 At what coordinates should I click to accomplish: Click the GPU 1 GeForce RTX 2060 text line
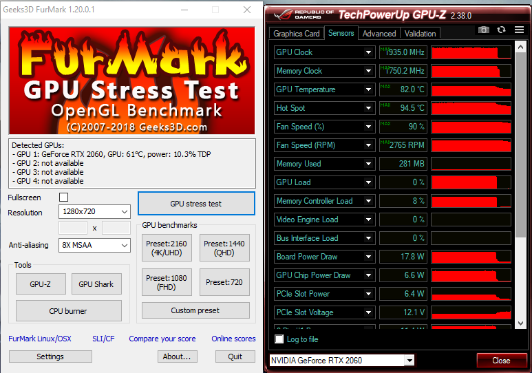click(x=111, y=154)
